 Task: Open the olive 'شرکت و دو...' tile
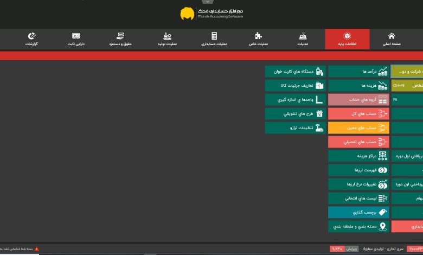[x=407, y=72]
